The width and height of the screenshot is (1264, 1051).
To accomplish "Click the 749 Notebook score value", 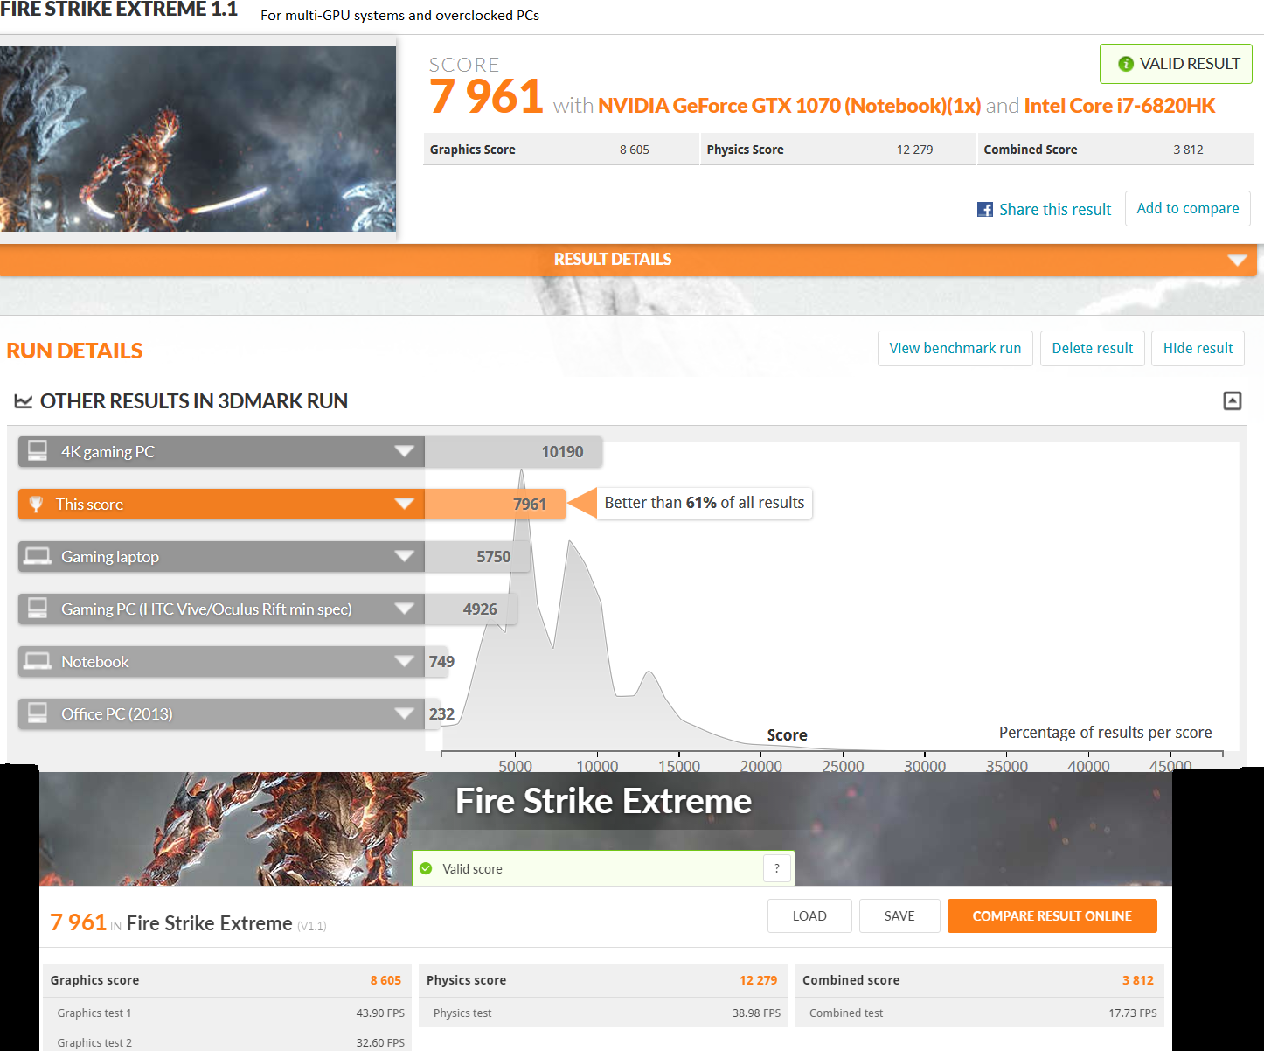I will click(441, 662).
